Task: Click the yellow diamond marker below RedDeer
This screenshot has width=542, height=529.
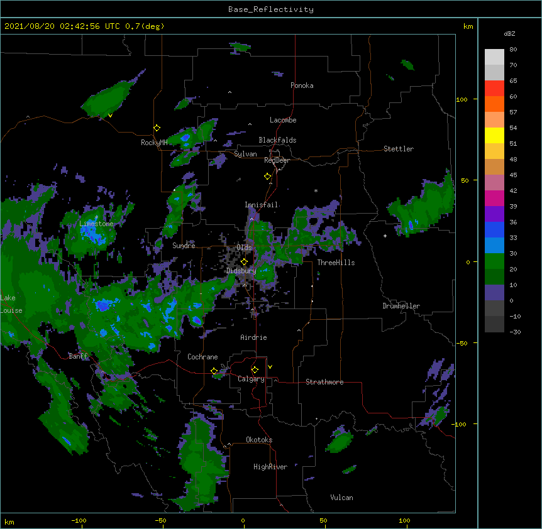Action: click(267, 177)
